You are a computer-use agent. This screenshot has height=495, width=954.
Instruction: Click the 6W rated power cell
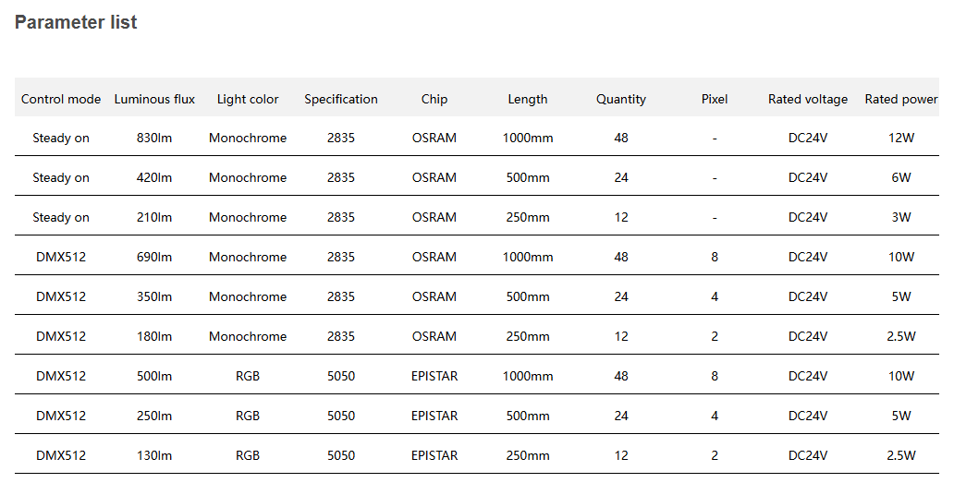point(901,178)
